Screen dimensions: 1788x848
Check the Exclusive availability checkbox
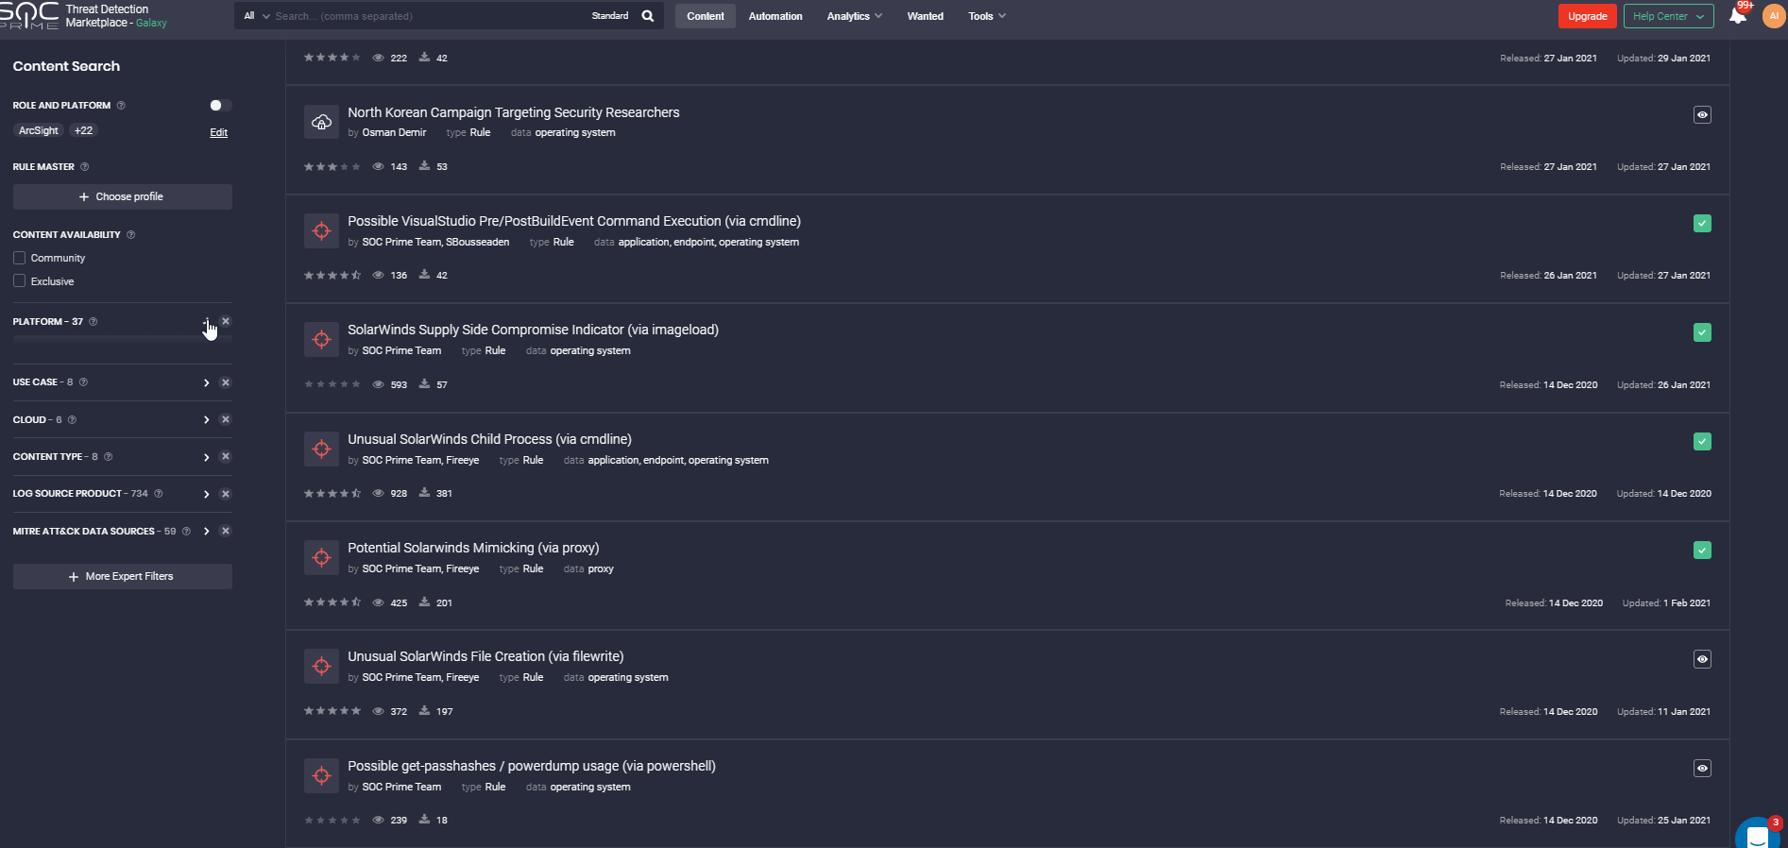point(19,280)
